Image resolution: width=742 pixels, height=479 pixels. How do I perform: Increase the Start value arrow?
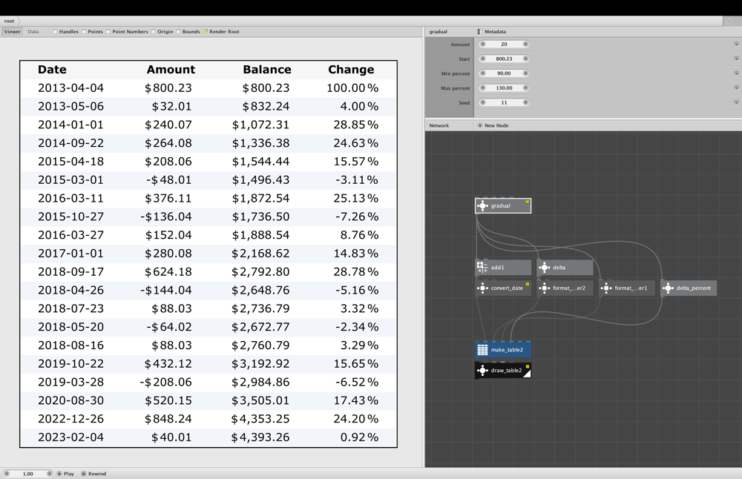pyautogui.click(x=525, y=59)
